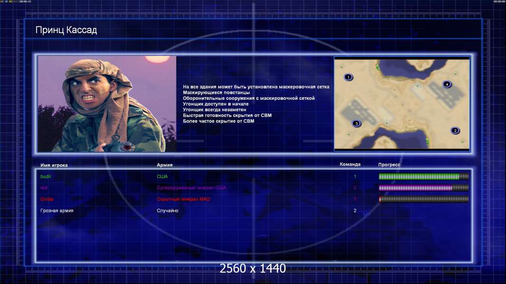Click team number in budil's row
Screen dimensions: 506x284
coord(355,176)
